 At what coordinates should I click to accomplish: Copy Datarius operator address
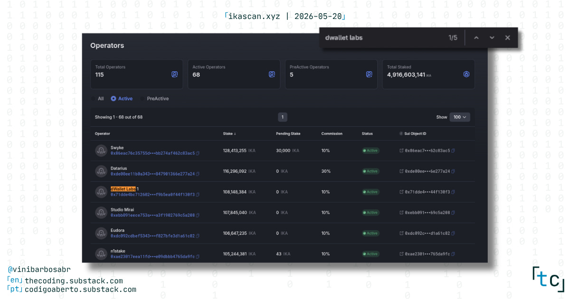[198, 174]
